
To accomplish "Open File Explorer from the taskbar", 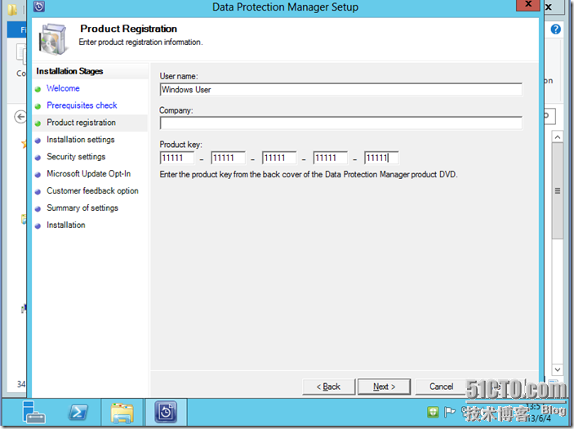I will click(x=122, y=413).
